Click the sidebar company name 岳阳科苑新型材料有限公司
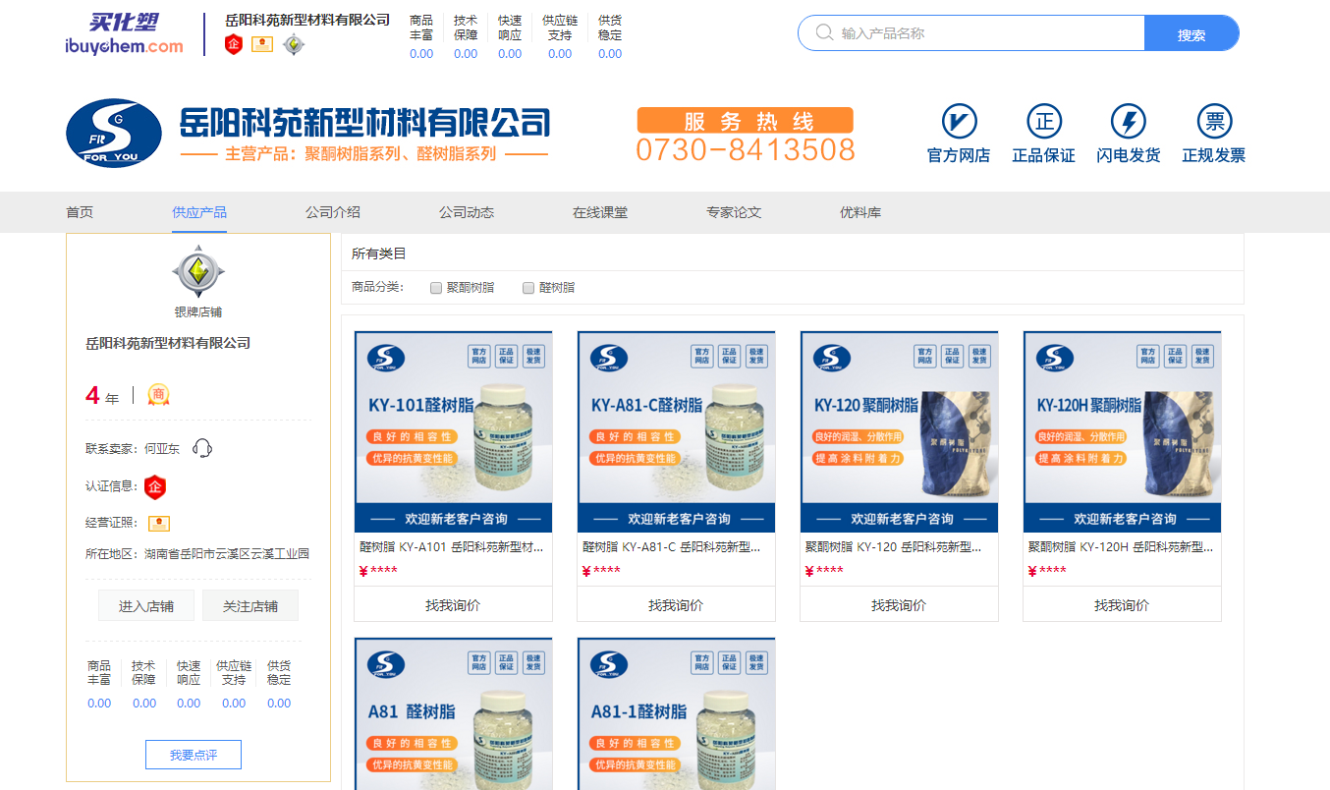This screenshot has height=790, width=1330. (x=168, y=343)
